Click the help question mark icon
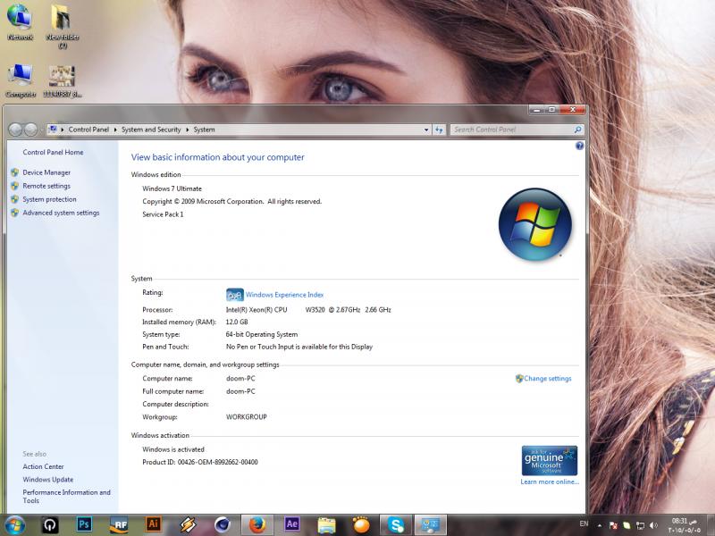The image size is (715, 536). tap(579, 146)
